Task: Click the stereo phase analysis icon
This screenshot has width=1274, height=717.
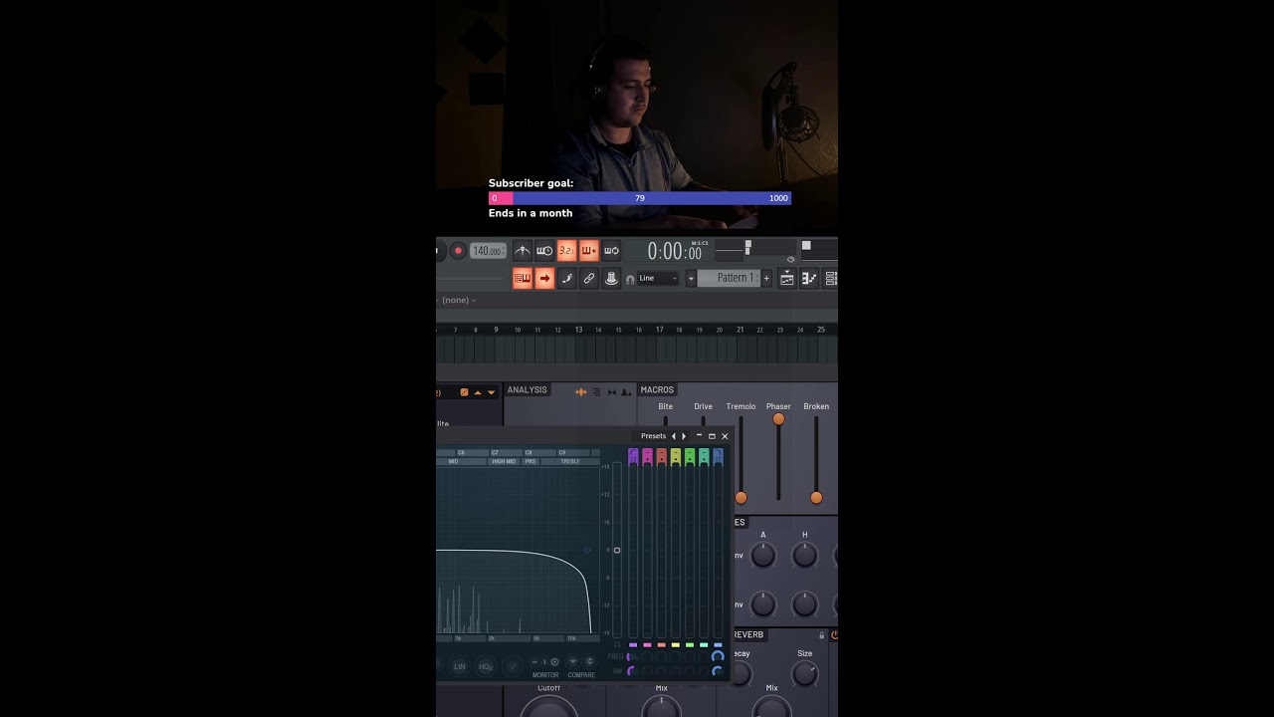Action: (612, 392)
